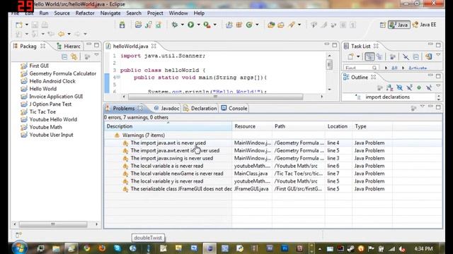Toggle Categorized view in Task List
The width and height of the screenshot is (453, 254).
pos(369,56)
